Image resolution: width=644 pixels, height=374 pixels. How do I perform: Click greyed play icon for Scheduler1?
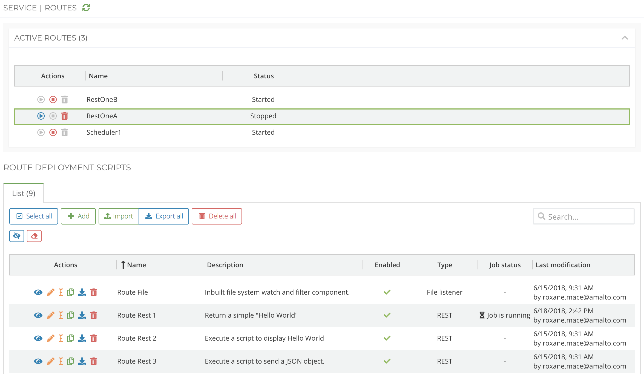click(41, 133)
